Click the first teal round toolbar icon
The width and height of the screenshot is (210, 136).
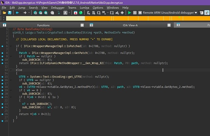[35, 13]
